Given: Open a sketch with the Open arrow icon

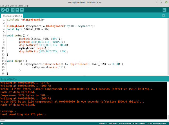Looking at the screenshot, I should pyautogui.click(x=17, y=10).
